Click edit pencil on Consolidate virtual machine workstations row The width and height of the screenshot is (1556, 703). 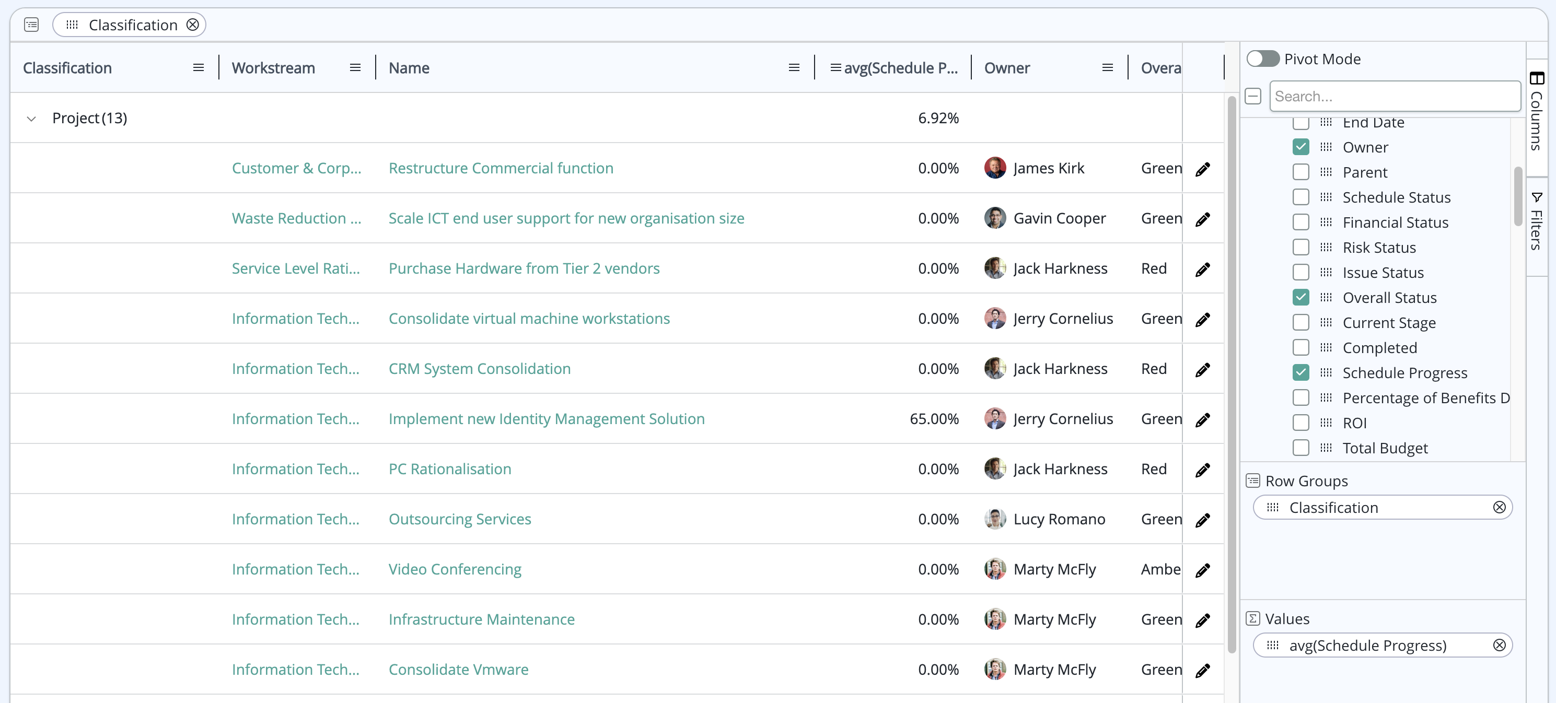point(1203,320)
